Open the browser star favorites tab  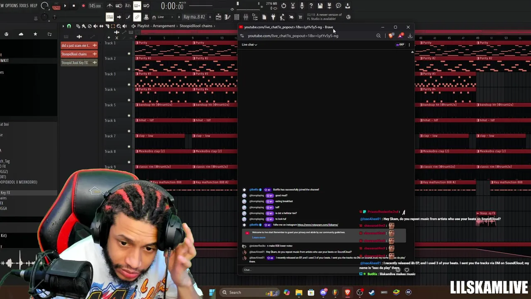[35, 34]
